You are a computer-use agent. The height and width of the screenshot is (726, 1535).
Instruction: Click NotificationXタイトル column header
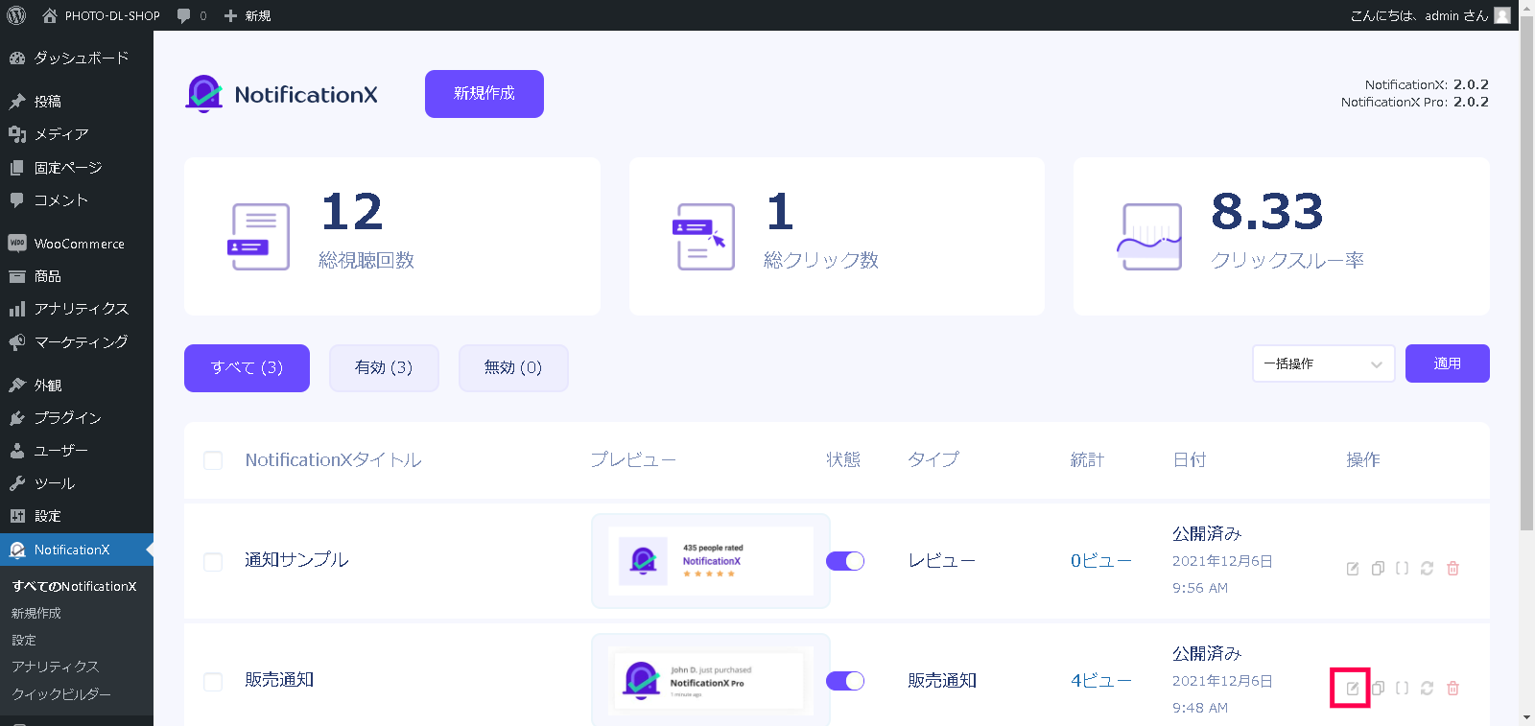point(333,460)
